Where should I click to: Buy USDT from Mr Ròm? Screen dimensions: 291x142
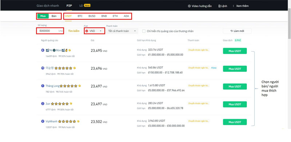[x=235, y=51]
